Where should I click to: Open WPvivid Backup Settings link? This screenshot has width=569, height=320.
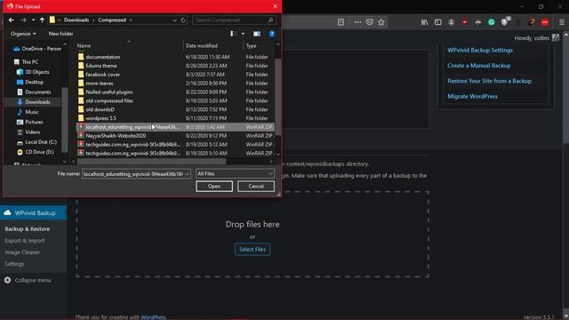click(x=480, y=51)
